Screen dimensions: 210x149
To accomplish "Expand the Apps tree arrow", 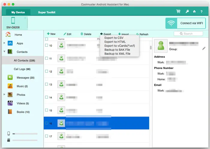I will 4,43.
